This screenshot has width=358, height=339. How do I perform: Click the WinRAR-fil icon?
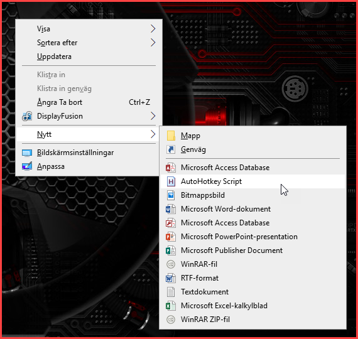171,264
